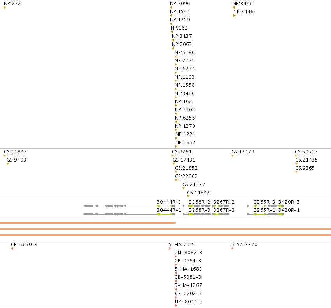Choose the NP:1558 insertion marker
Screen dimensions: 331x308
176,89
